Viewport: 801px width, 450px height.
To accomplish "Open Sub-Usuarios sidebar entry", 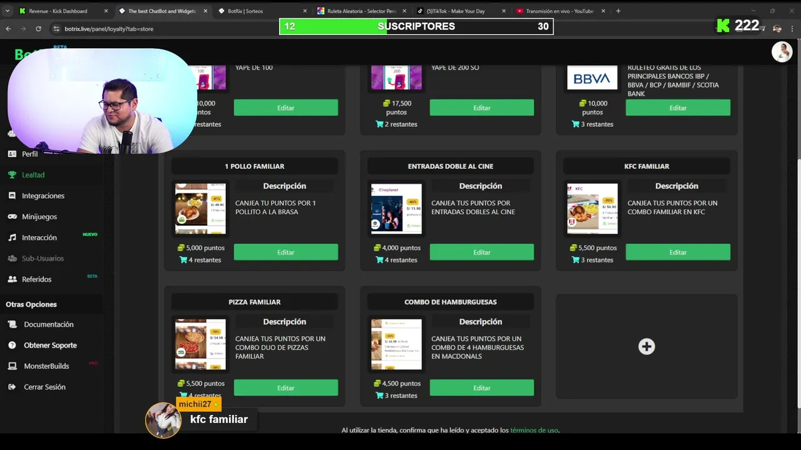I will (x=43, y=258).
